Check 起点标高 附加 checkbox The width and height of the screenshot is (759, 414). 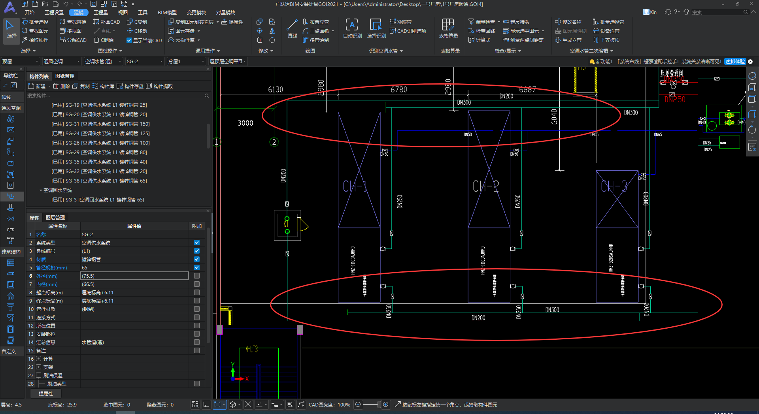coord(197,292)
